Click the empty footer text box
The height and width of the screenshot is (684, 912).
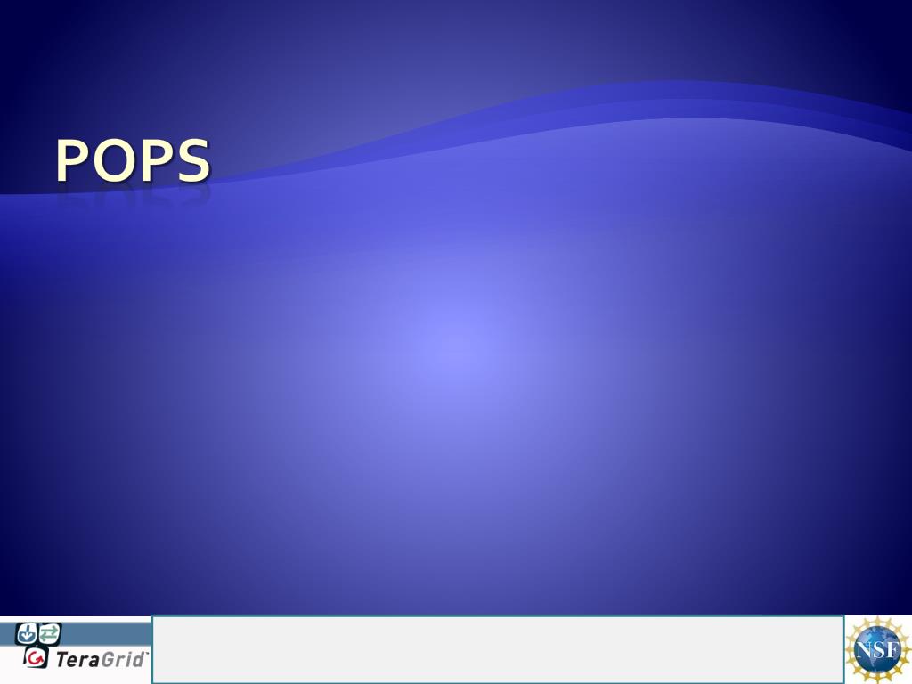(497, 649)
